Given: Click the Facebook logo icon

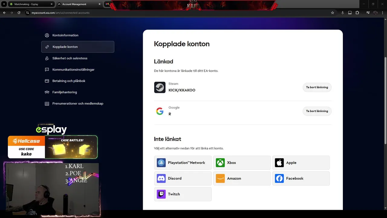Looking at the screenshot, I should [279, 178].
